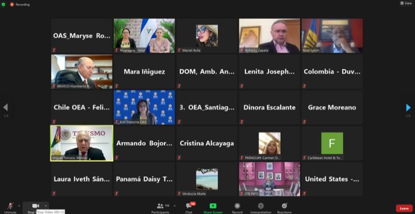Click the muted mic icon on United States tile
415x214 pixels.
tap(304, 193)
